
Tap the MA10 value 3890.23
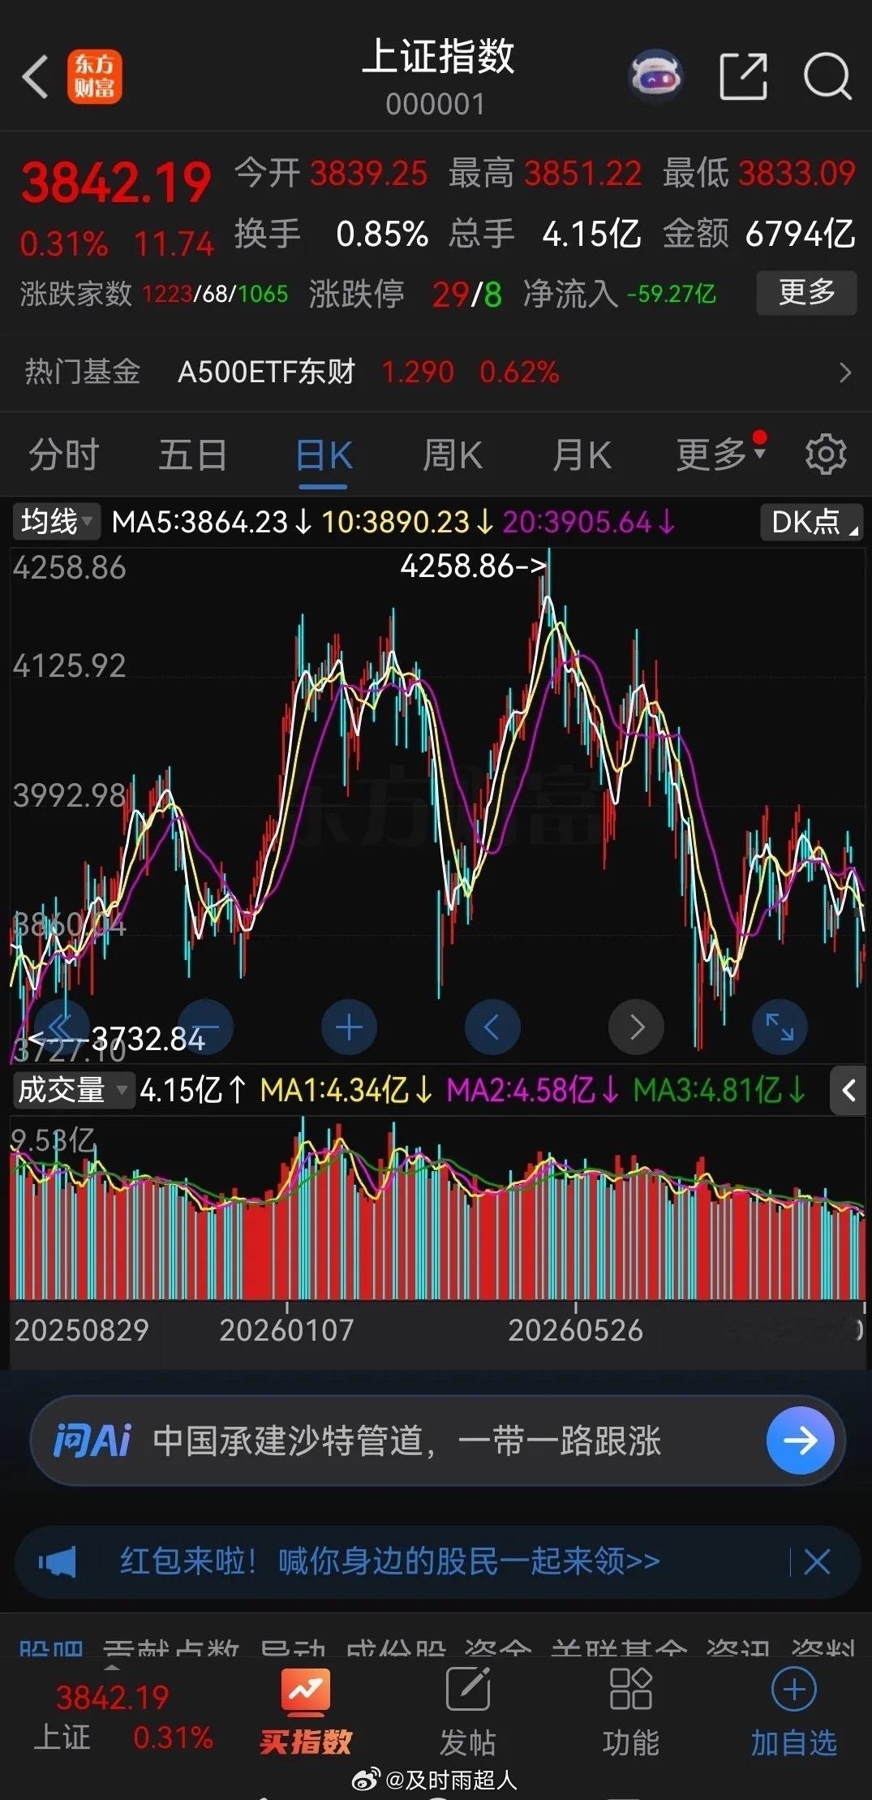407,522
